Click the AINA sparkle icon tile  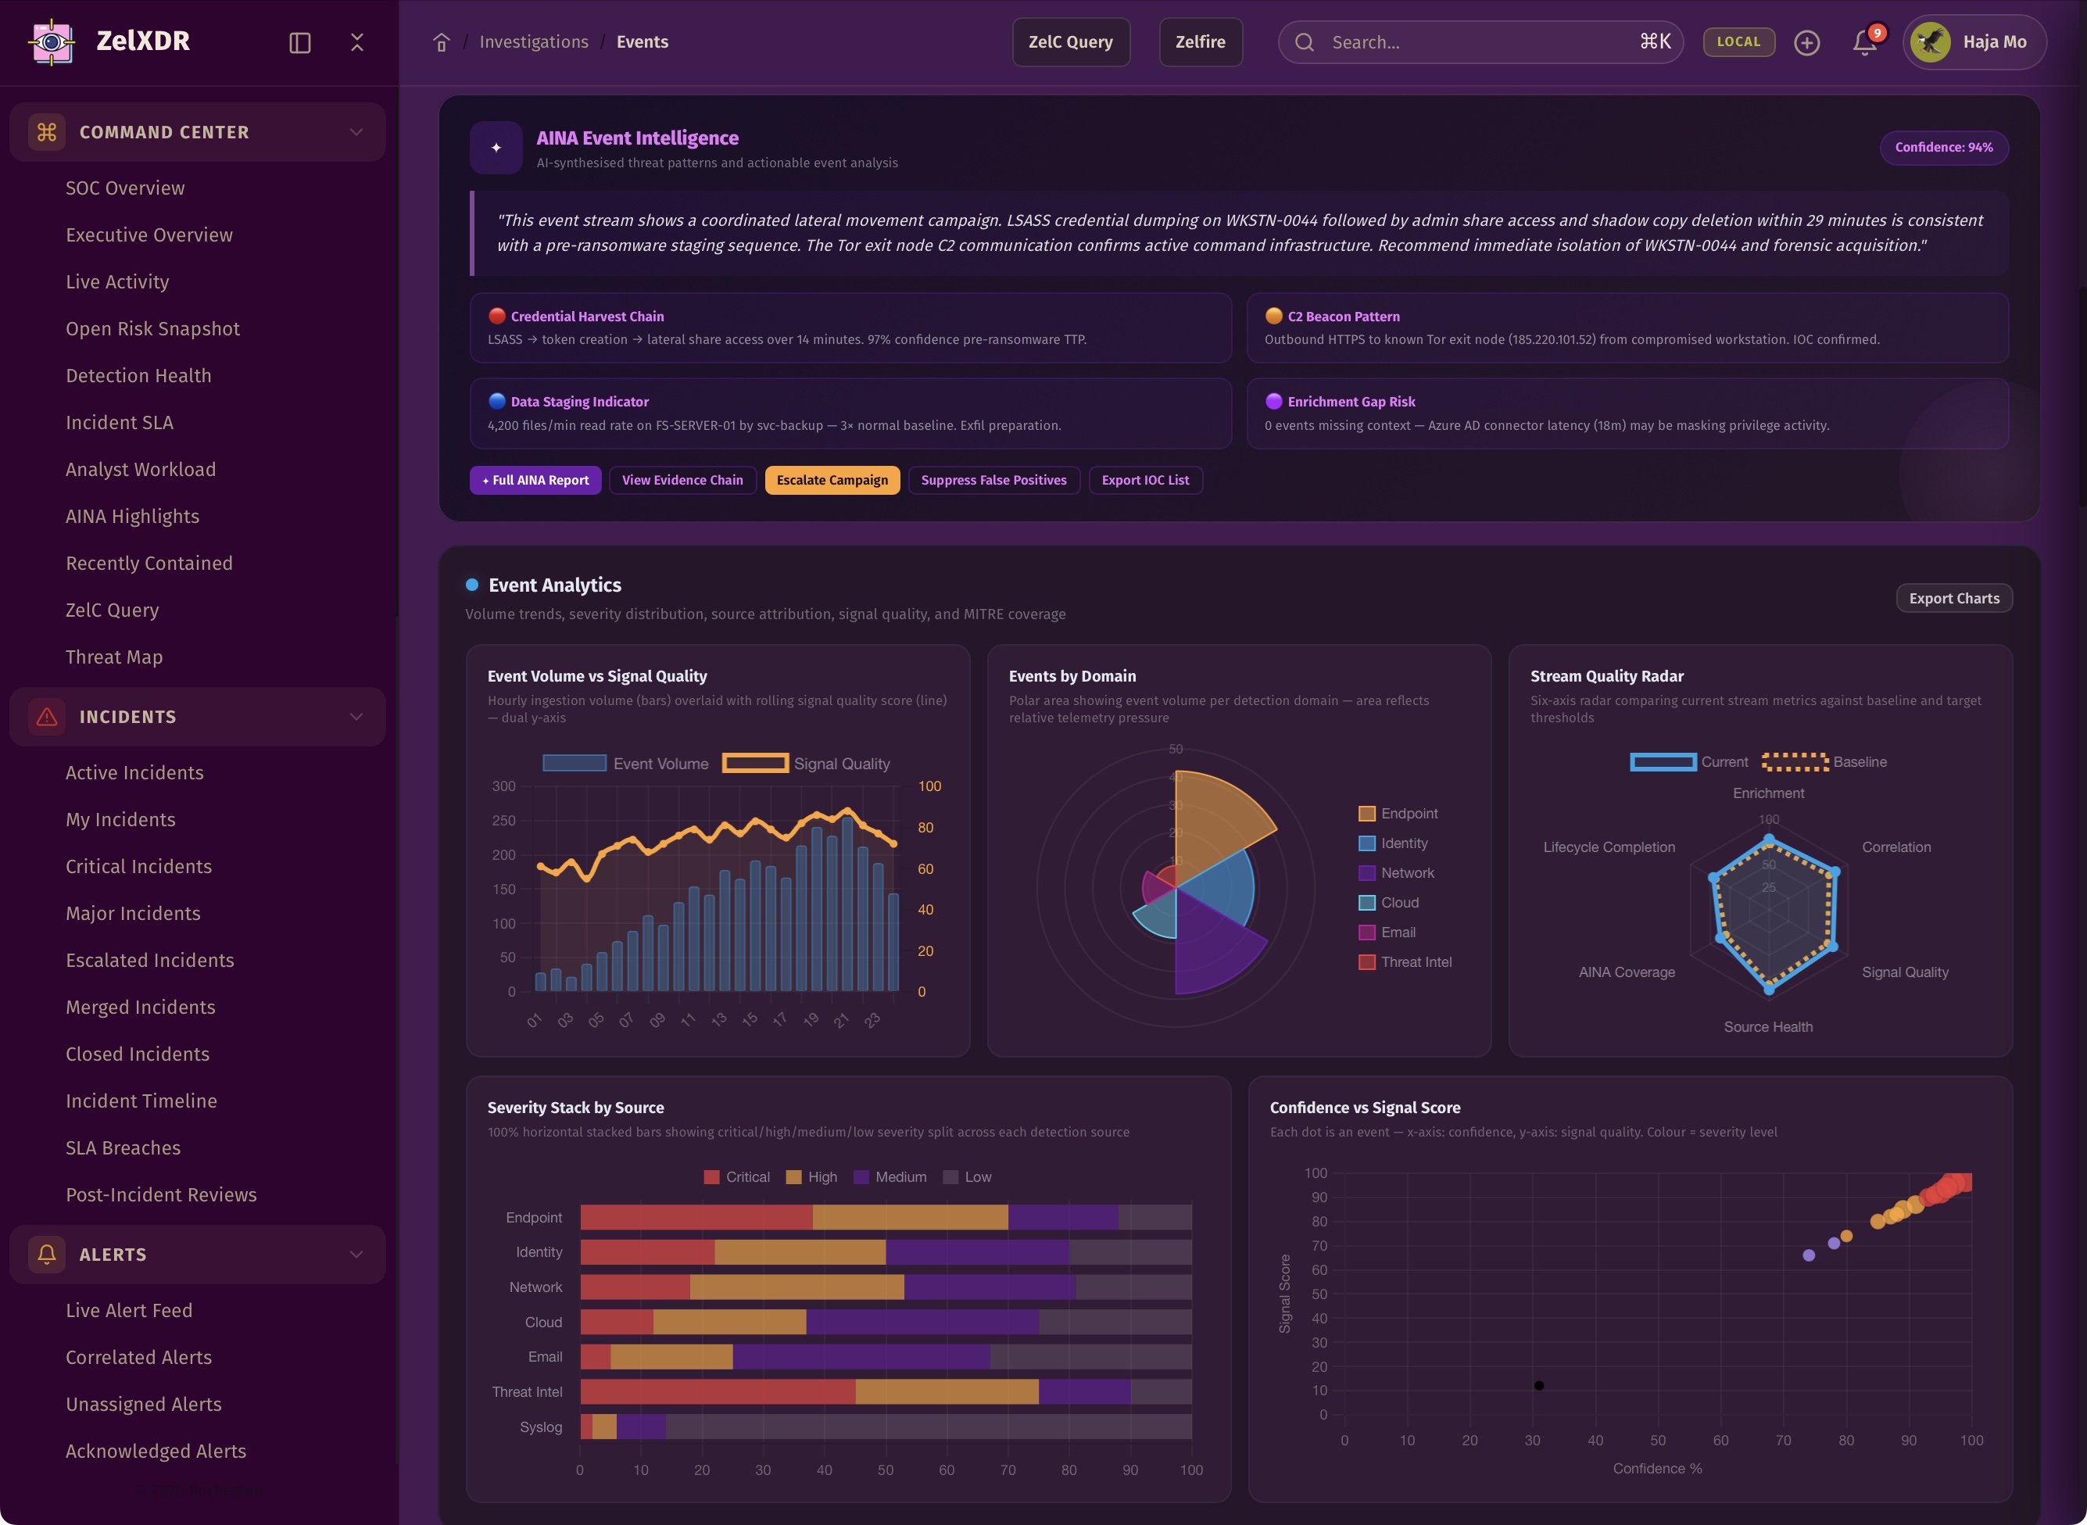tap(496, 148)
